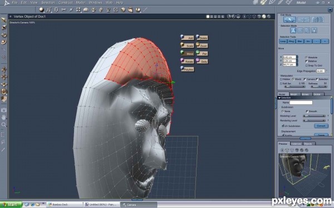Image resolution: width=334 pixels, height=208 pixels.
Task: Click the Z value stepper arrows
Action: tap(297, 64)
